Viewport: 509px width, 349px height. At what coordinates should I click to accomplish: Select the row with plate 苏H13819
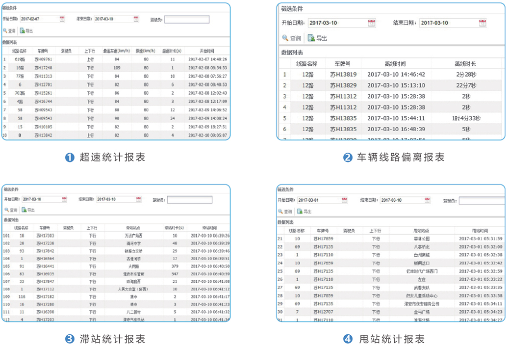[x=343, y=75]
